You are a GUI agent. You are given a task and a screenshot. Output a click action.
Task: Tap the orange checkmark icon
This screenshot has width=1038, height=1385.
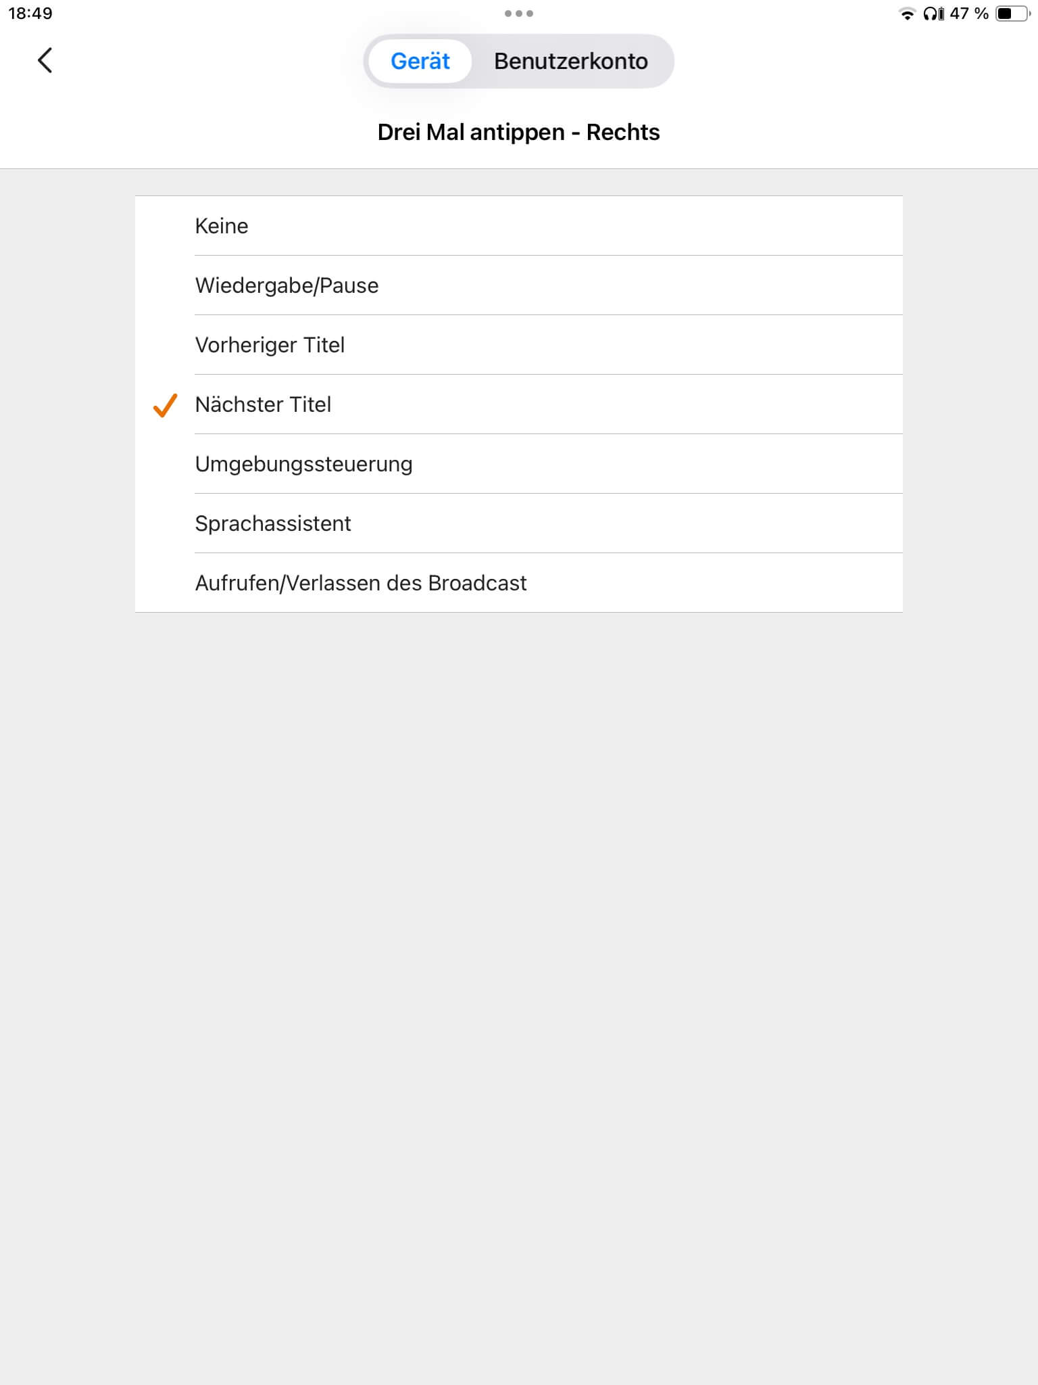click(x=165, y=405)
